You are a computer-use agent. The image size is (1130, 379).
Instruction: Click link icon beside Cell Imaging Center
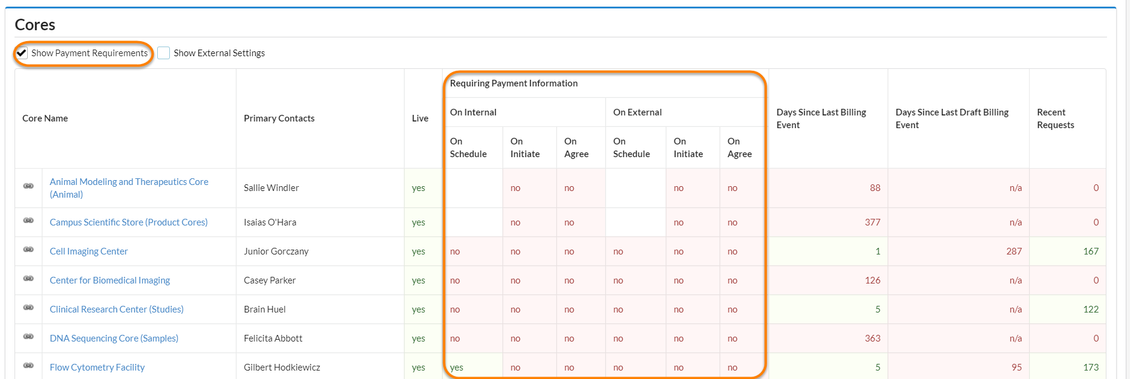[28, 250]
